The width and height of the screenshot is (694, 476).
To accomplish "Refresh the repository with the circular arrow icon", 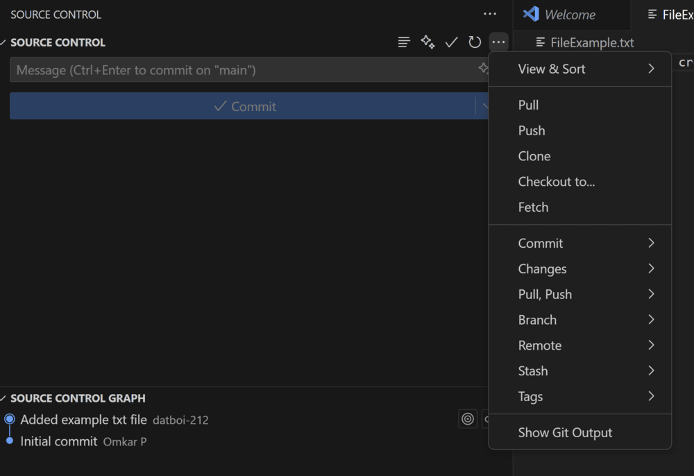I will click(475, 42).
